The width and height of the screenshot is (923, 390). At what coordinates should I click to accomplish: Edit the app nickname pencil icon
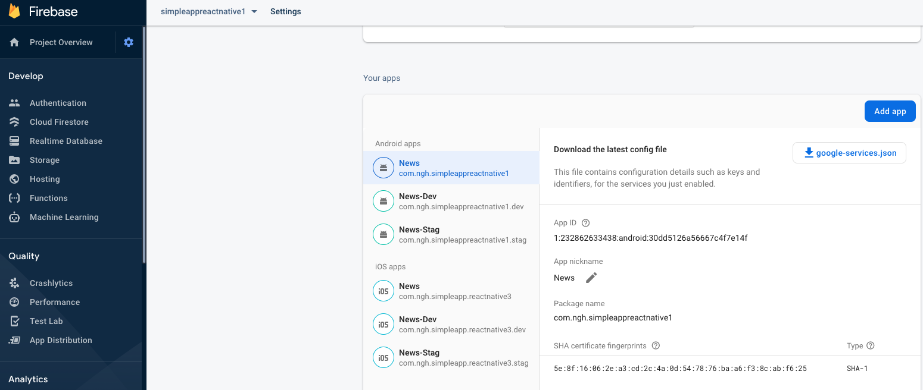click(591, 278)
